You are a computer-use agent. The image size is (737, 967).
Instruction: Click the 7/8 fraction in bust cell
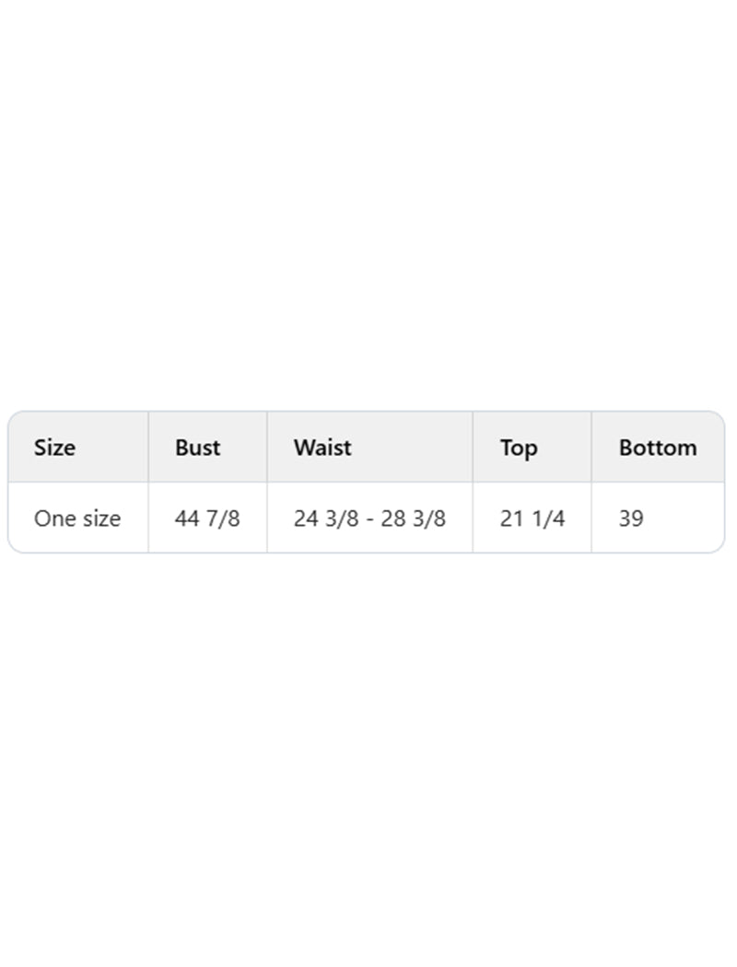point(223,518)
